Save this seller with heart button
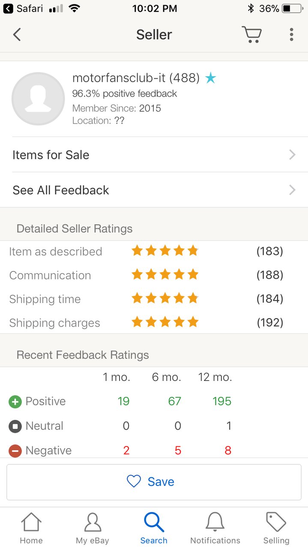 (x=154, y=482)
